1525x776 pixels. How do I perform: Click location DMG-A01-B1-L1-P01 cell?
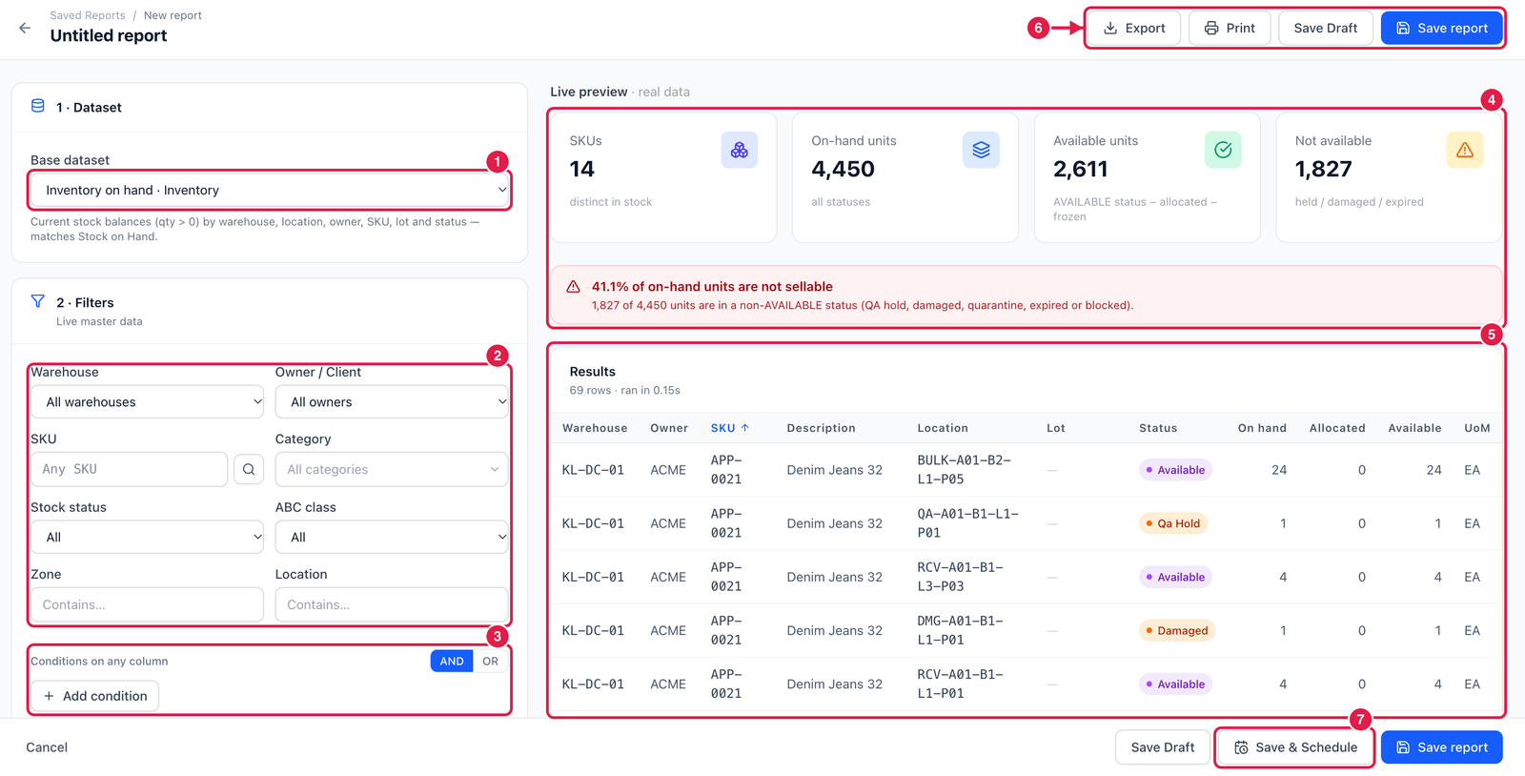961,630
